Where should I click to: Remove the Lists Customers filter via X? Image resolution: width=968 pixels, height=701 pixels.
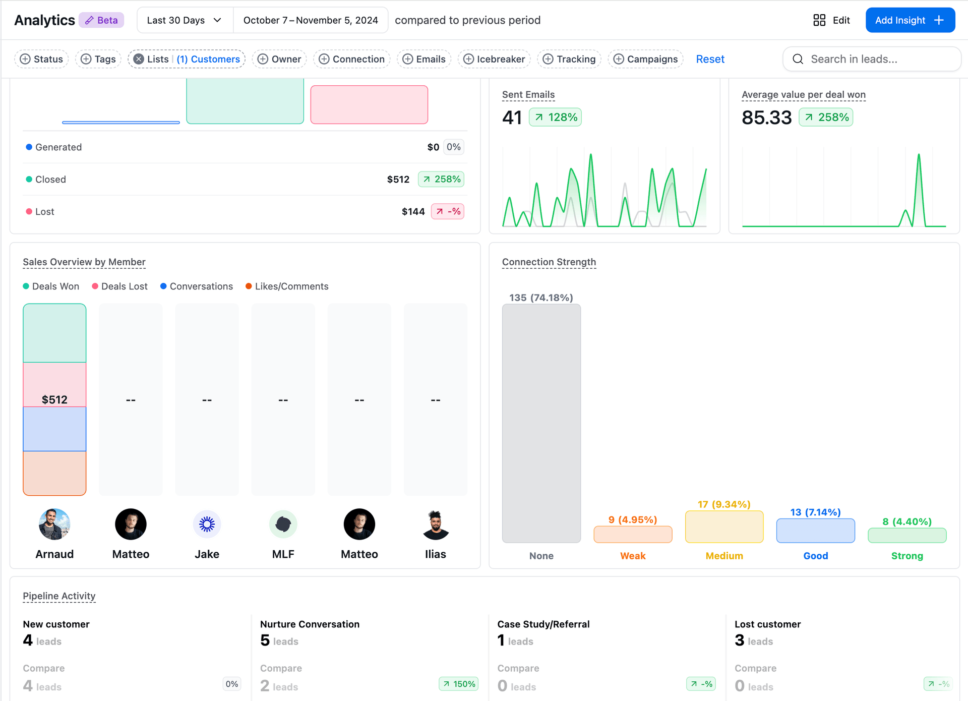(x=139, y=59)
